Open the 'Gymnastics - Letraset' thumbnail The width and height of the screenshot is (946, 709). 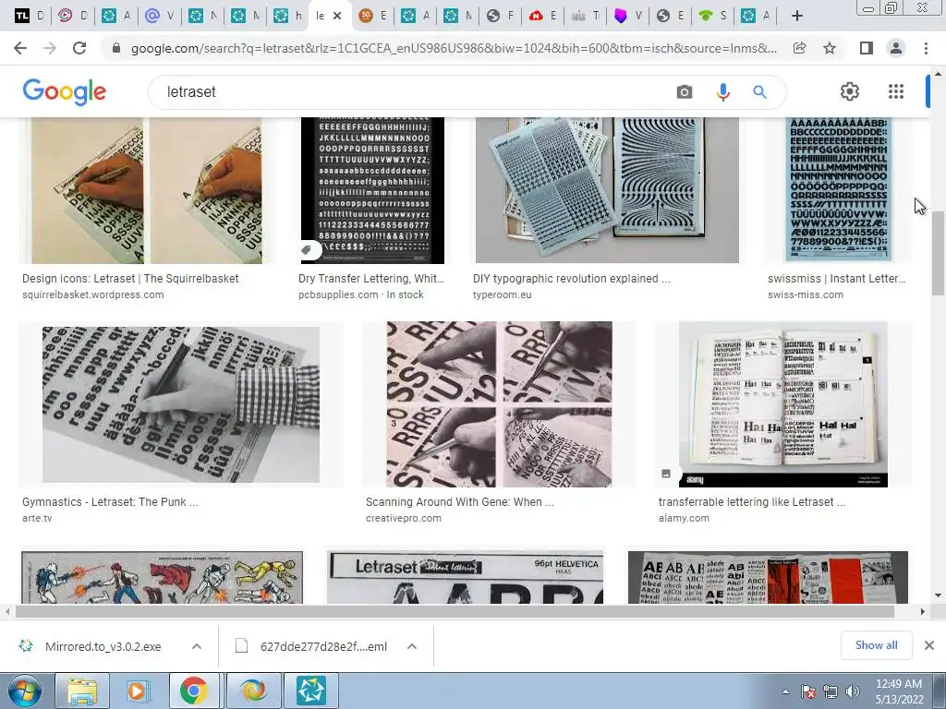180,404
